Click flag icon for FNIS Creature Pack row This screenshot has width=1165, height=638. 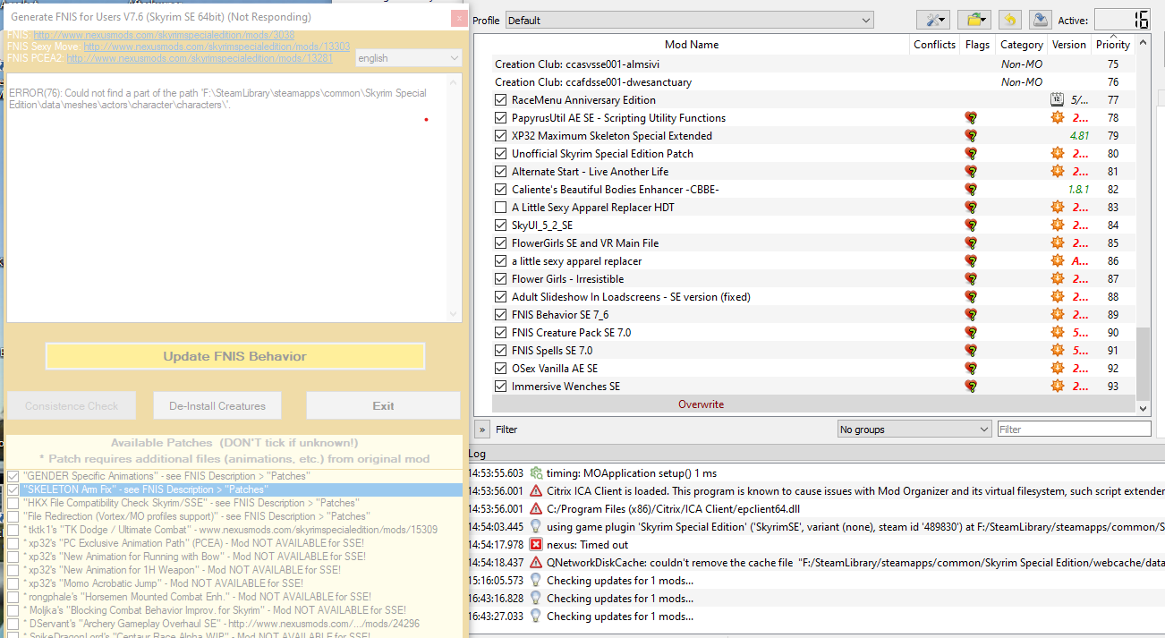coord(971,333)
